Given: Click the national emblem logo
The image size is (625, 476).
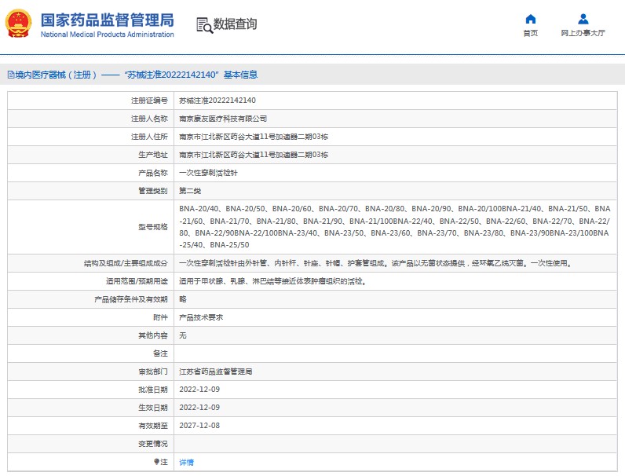Looking at the screenshot, I should pos(18,24).
